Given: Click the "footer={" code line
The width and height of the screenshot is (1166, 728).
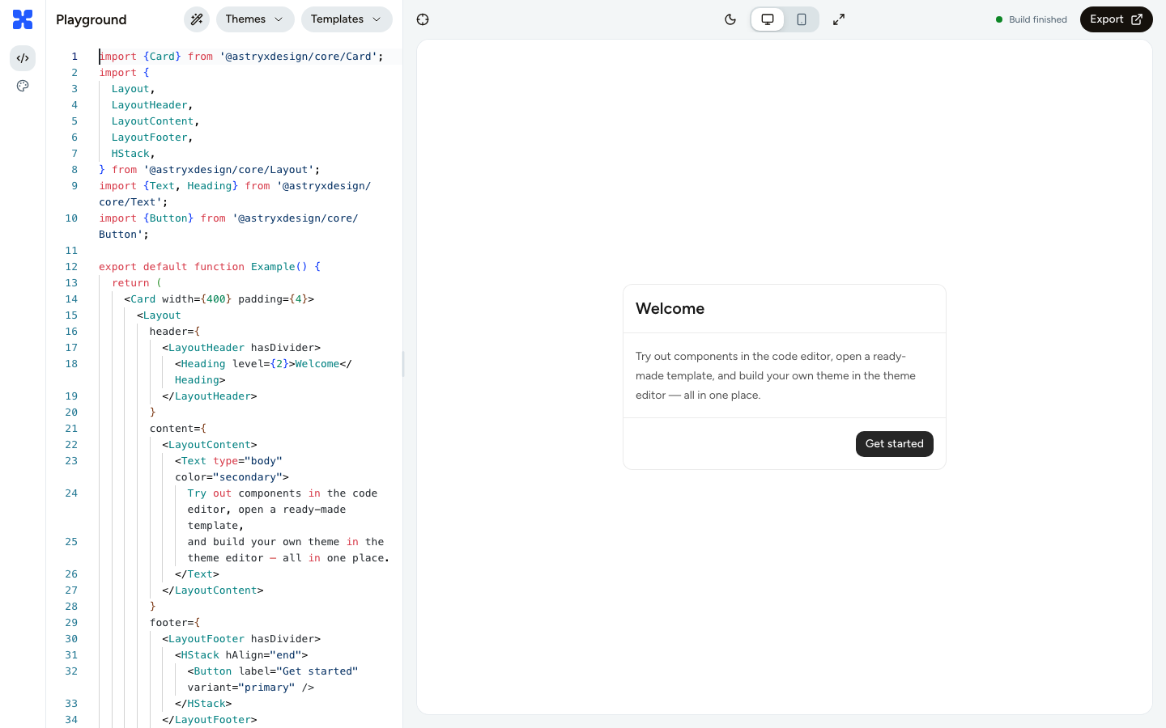Looking at the screenshot, I should tap(175, 623).
